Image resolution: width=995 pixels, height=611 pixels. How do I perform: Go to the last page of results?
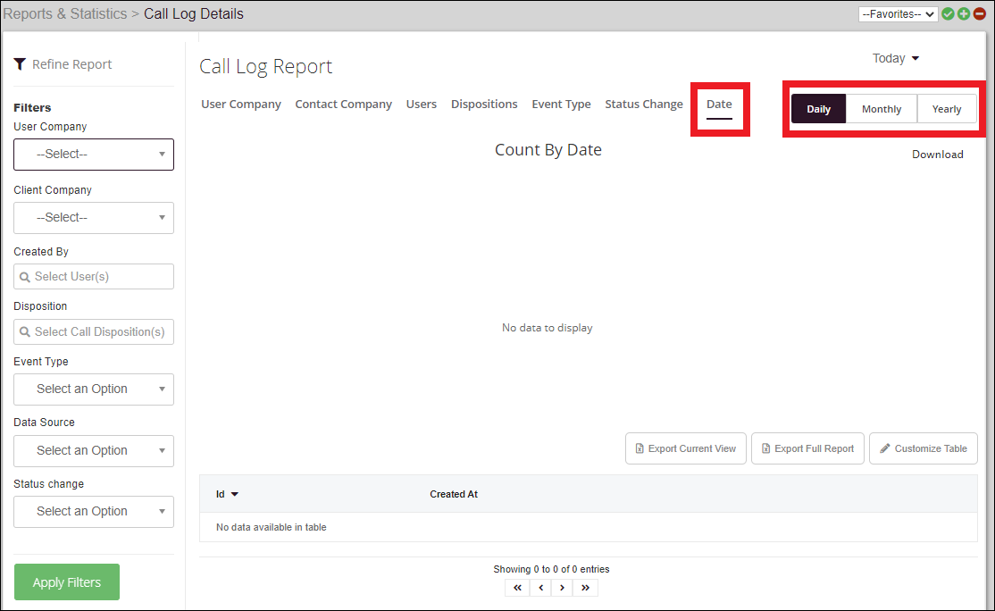pyautogui.click(x=585, y=588)
